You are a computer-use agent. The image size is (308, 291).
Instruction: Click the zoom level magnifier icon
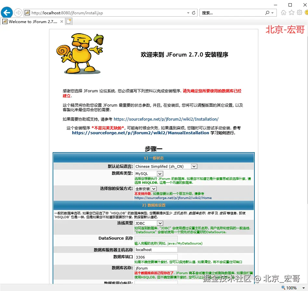[283, 287]
